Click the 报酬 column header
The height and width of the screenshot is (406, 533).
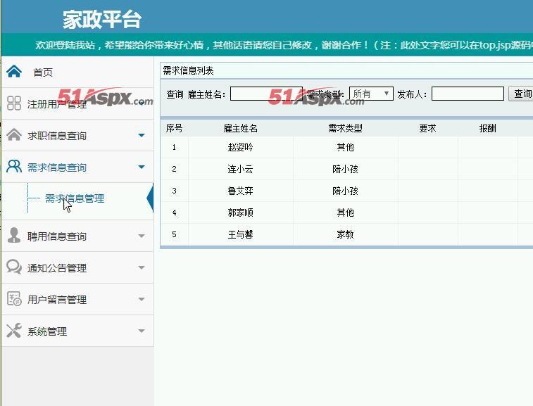click(x=487, y=129)
